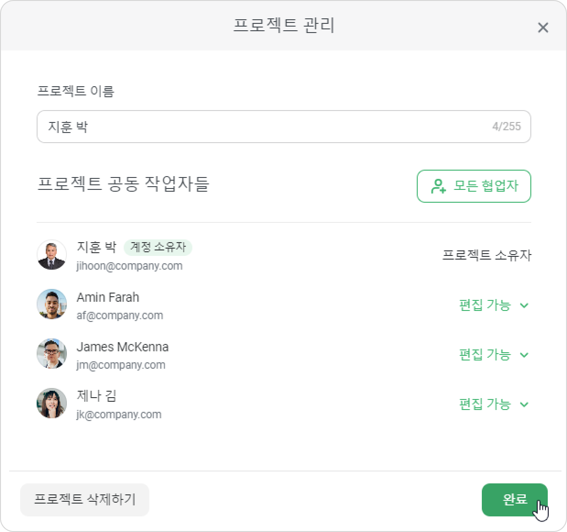Open 편집 가능 dropdown for James McKenna
This screenshot has height=532, width=567.
click(494, 355)
